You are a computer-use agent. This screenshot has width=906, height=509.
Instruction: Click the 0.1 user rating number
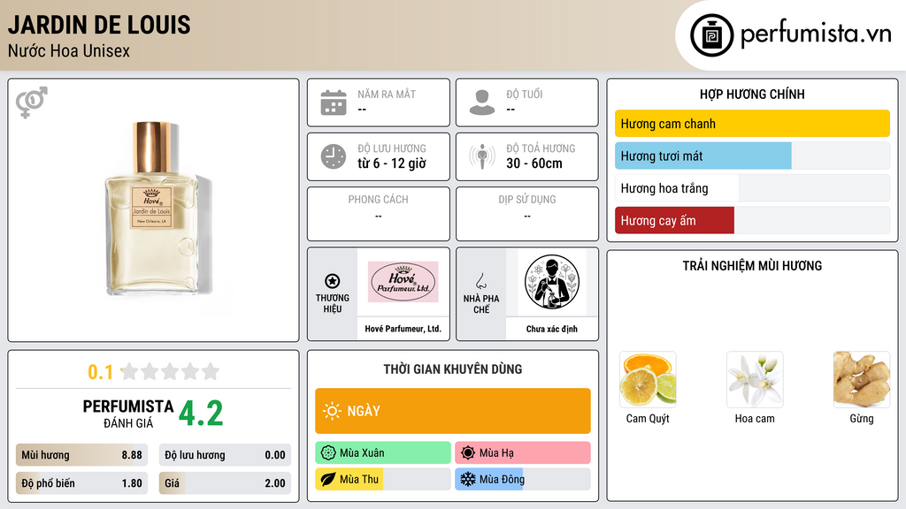(100, 372)
